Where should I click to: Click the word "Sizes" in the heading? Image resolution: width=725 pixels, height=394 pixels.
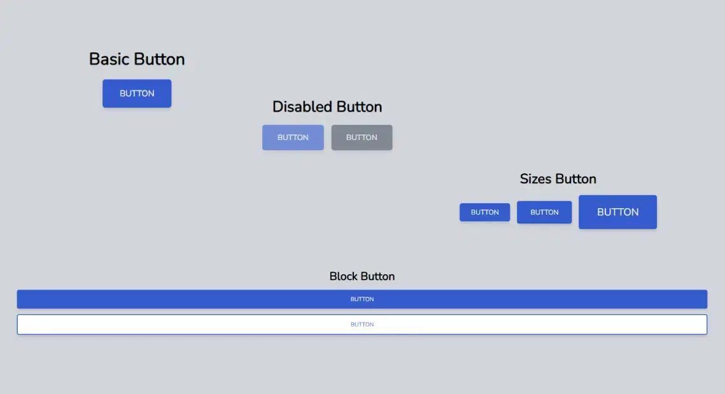(x=535, y=179)
